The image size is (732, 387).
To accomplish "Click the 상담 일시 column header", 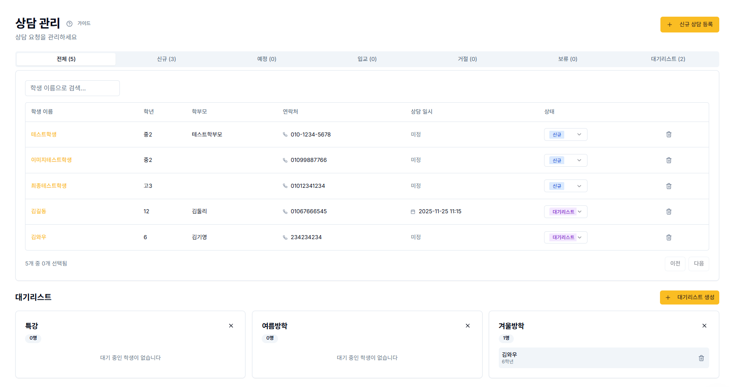I will [422, 112].
